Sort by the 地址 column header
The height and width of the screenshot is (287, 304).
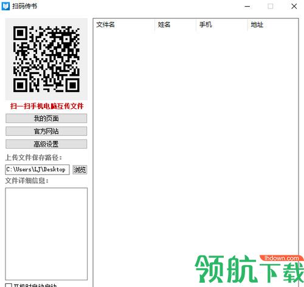pos(272,25)
